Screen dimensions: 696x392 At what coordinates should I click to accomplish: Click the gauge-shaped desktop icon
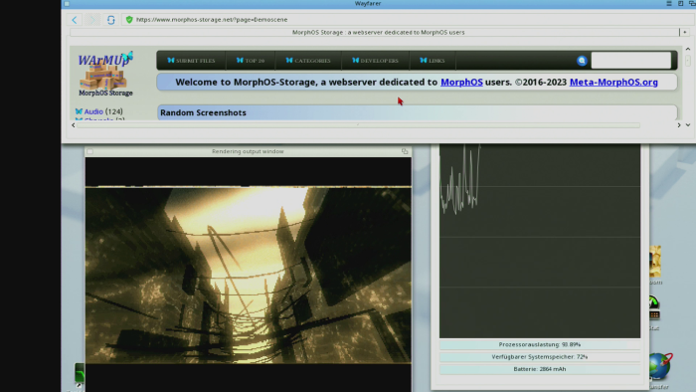pos(654,308)
